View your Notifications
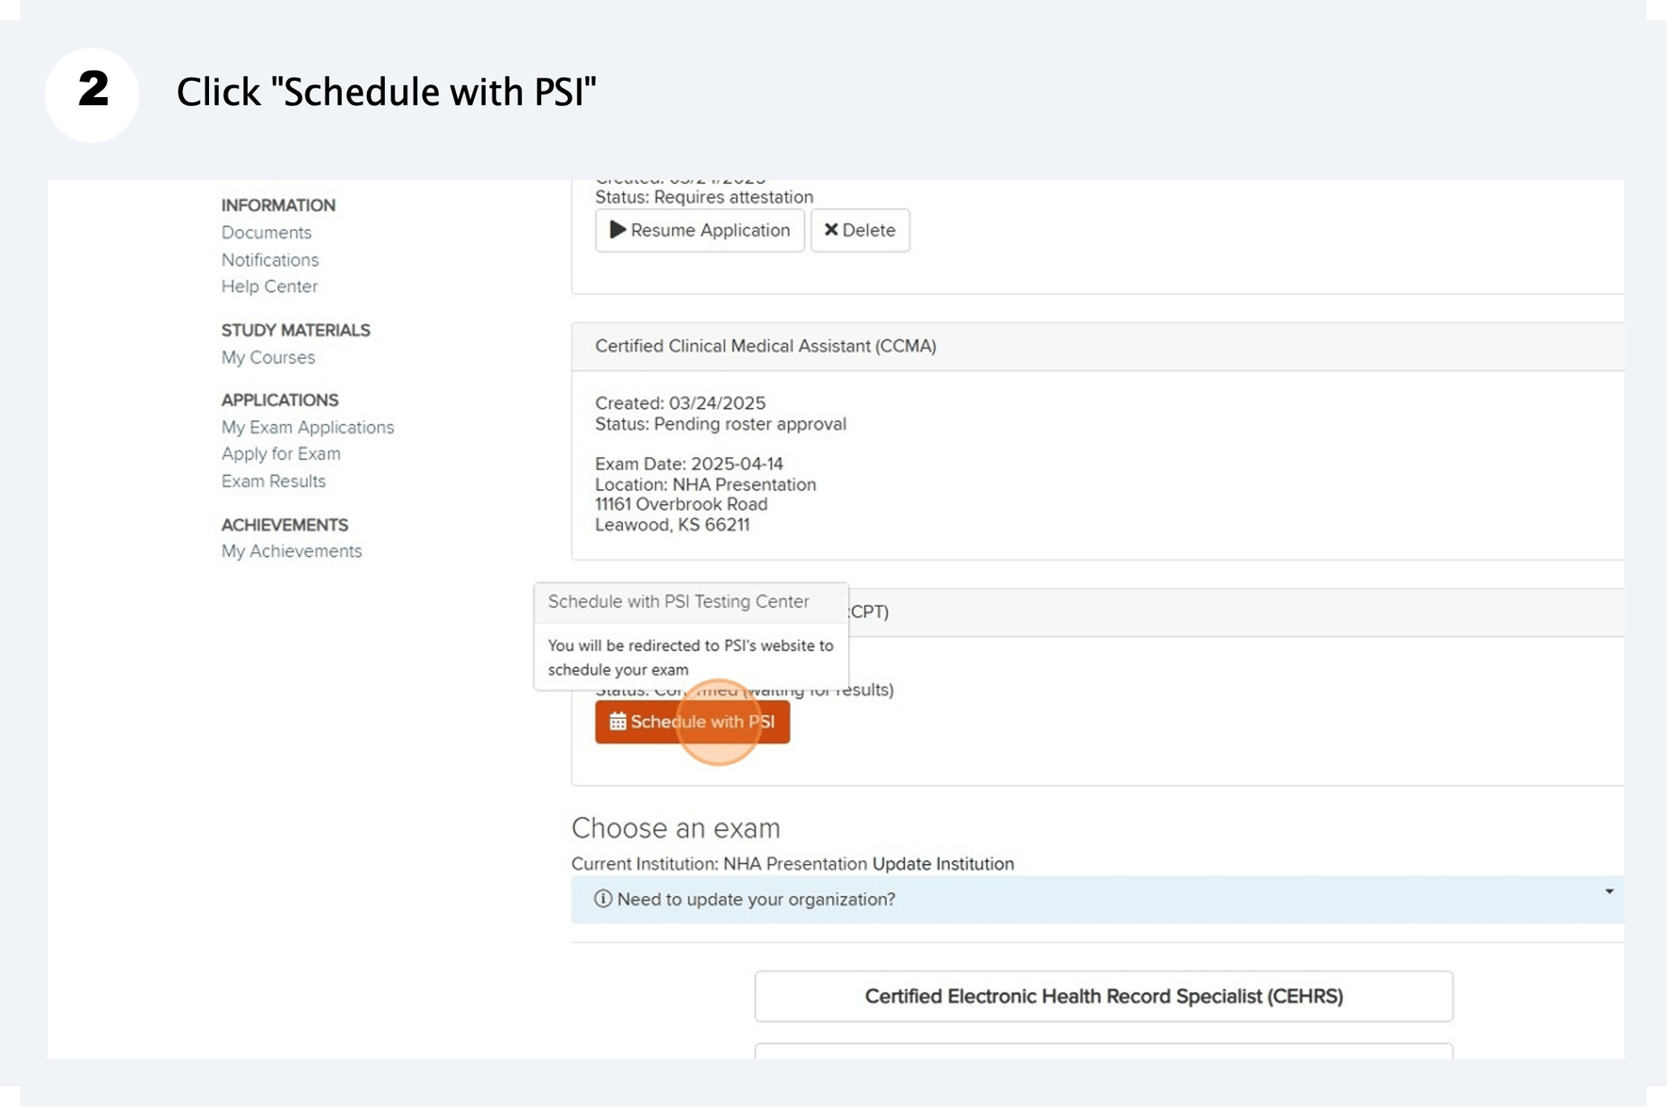Screen dimensions: 1672x1110 [270, 260]
